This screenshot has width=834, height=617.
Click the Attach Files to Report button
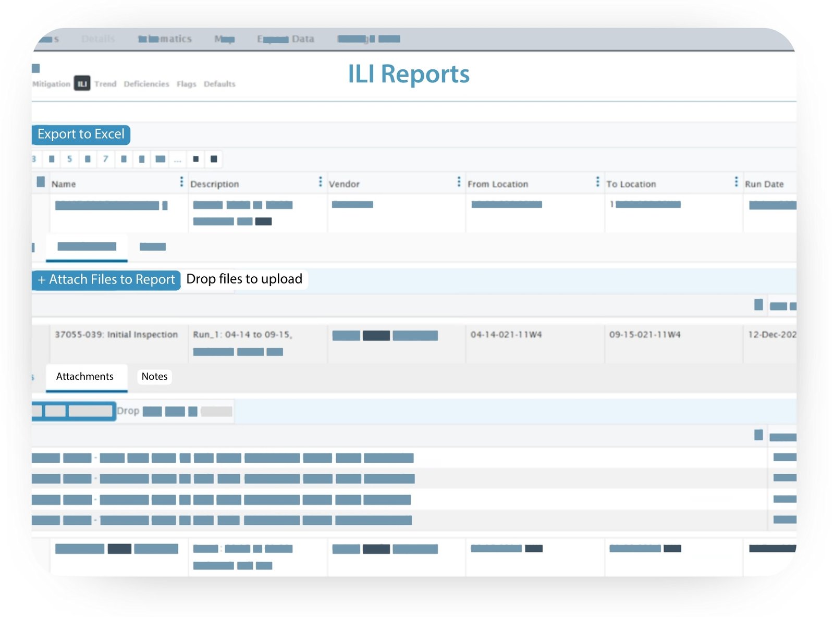(x=105, y=279)
